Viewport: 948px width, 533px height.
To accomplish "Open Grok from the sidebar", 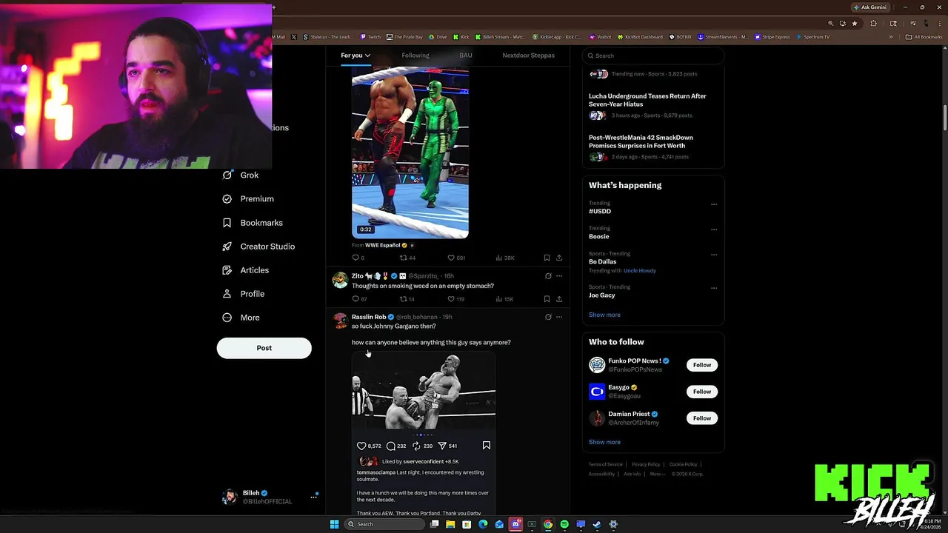I will [x=241, y=175].
